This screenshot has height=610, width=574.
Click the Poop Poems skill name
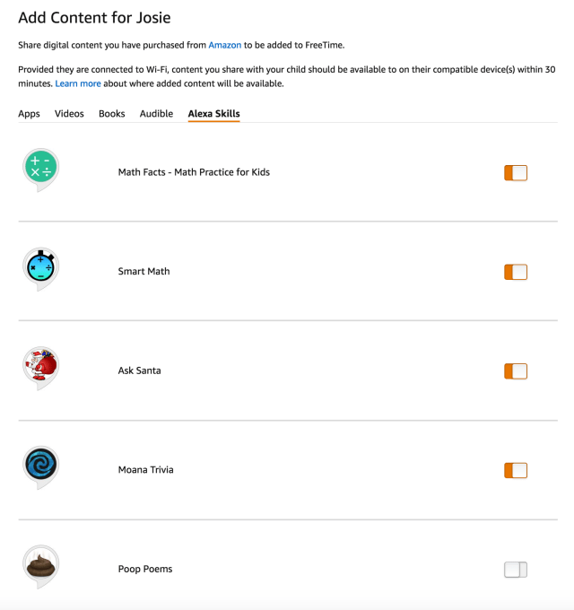point(145,569)
